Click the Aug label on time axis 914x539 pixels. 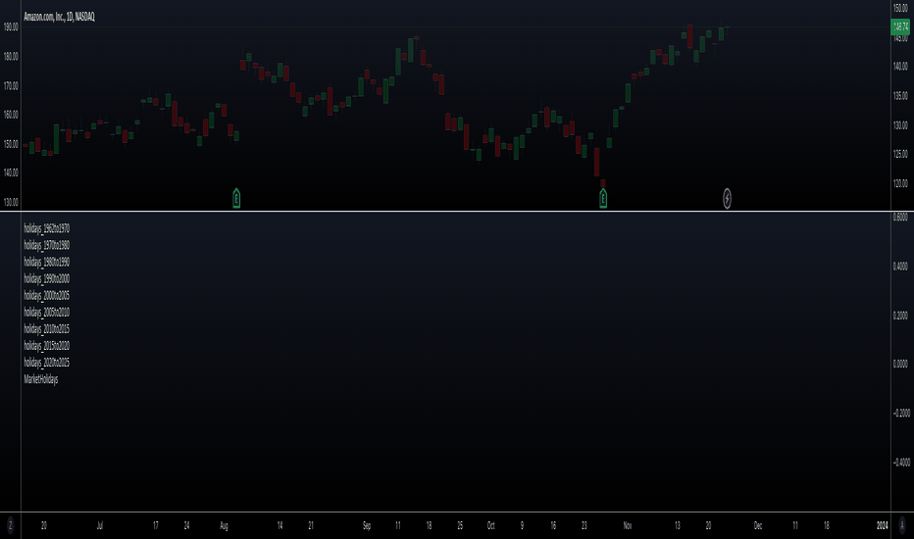(224, 525)
